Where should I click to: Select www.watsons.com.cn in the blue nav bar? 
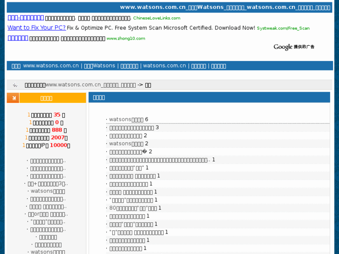pos(51,66)
